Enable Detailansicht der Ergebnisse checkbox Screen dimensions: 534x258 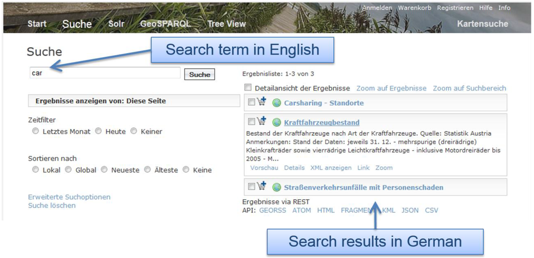click(x=248, y=88)
